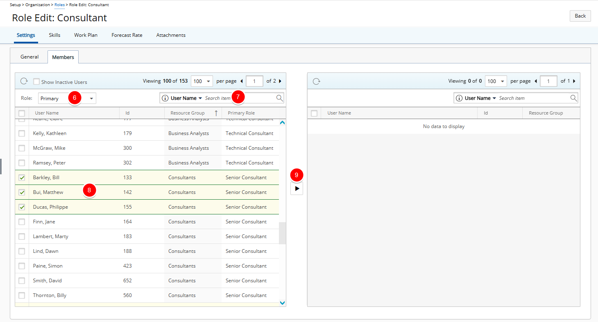Open the Attachments tab

[x=171, y=35]
